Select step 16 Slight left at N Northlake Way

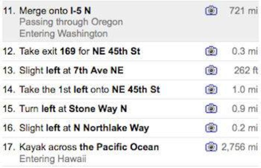tap(84, 127)
